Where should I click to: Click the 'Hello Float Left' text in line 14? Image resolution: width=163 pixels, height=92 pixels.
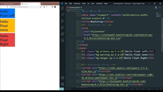coord(137,51)
